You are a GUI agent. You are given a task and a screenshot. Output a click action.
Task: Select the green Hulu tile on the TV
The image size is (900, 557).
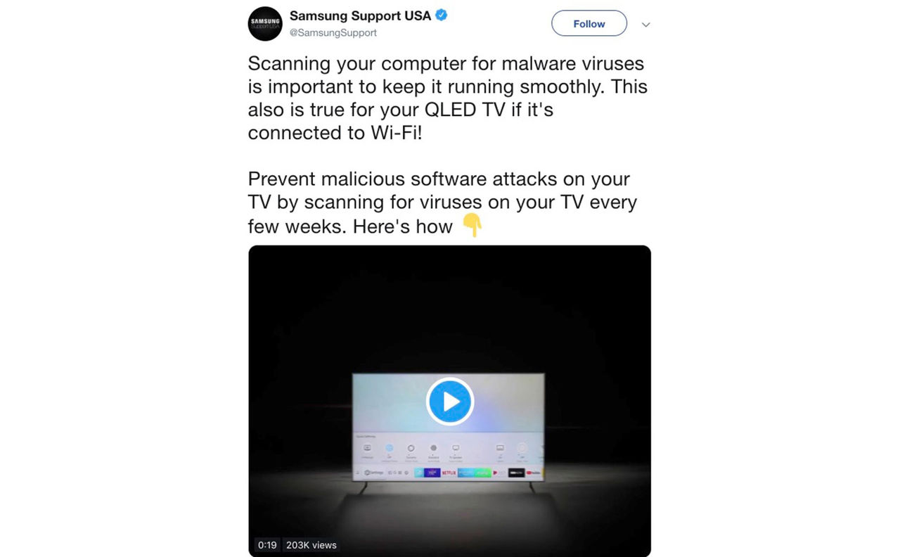(x=482, y=473)
